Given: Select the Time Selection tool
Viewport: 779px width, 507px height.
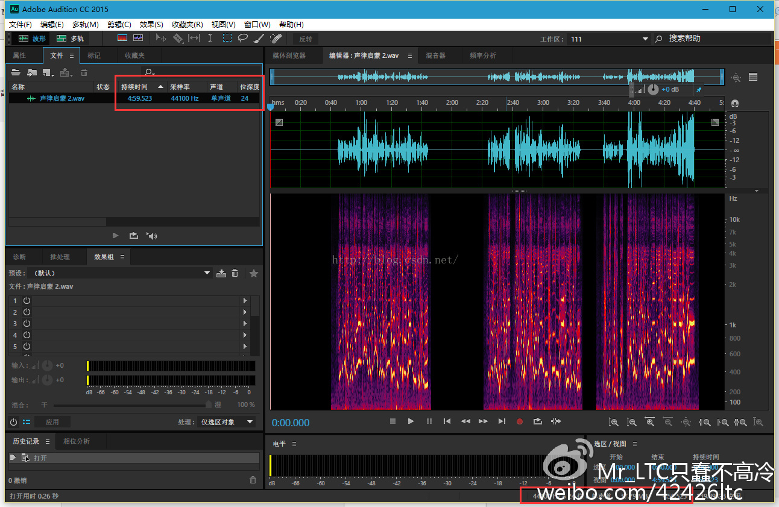Looking at the screenshot, I should [x=210, y=38].
